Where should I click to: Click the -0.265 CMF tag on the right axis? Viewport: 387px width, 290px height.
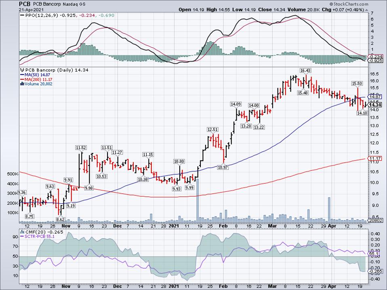(375, 271)
